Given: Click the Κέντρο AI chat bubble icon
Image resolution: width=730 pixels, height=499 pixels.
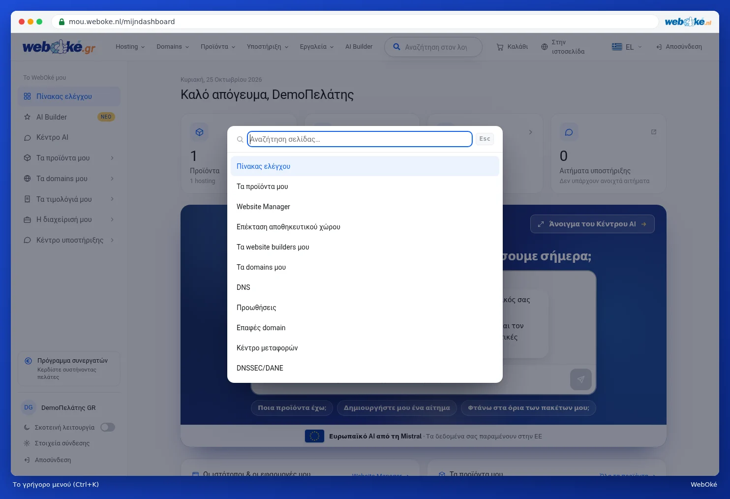Looking at the screenshot, I should click(28, 138).
